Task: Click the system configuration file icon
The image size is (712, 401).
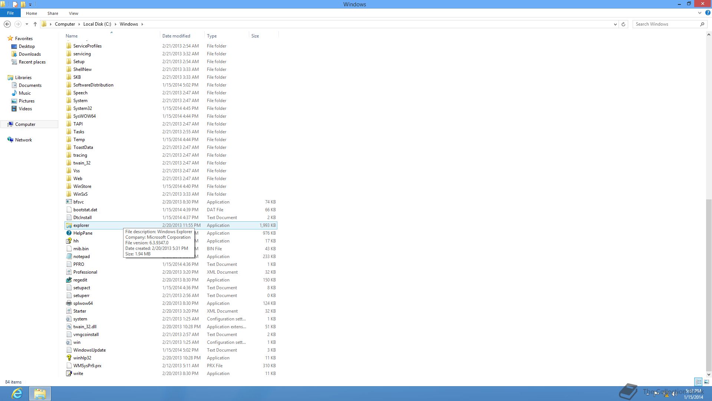Action: click(x=69, y=319)
